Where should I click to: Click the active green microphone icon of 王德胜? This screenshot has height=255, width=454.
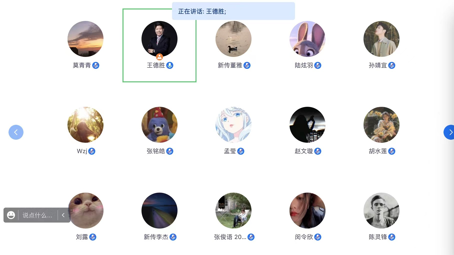pyautogui.click(x=170, y=65)
